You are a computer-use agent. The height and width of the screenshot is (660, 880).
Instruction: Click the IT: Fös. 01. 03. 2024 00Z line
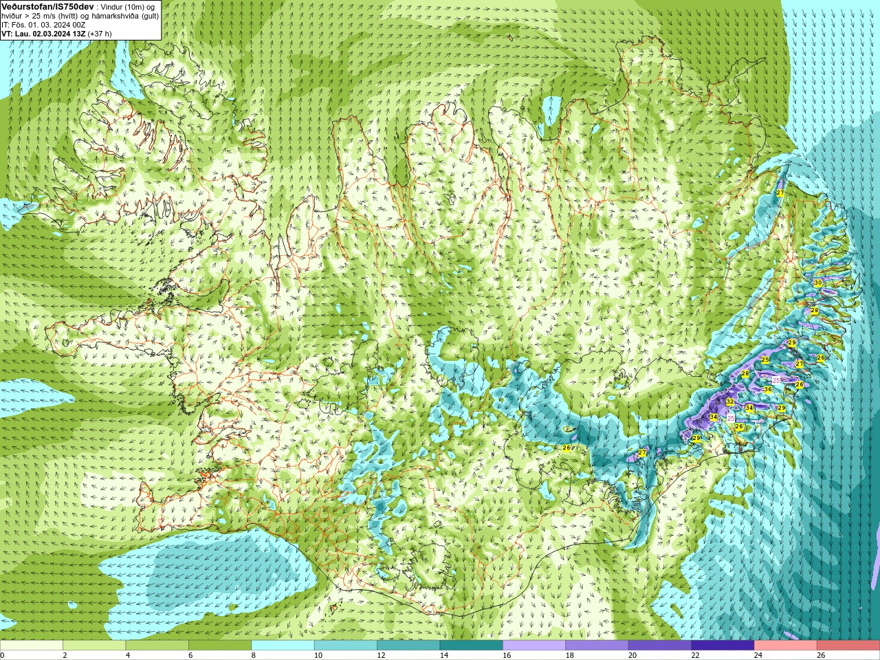43,25
